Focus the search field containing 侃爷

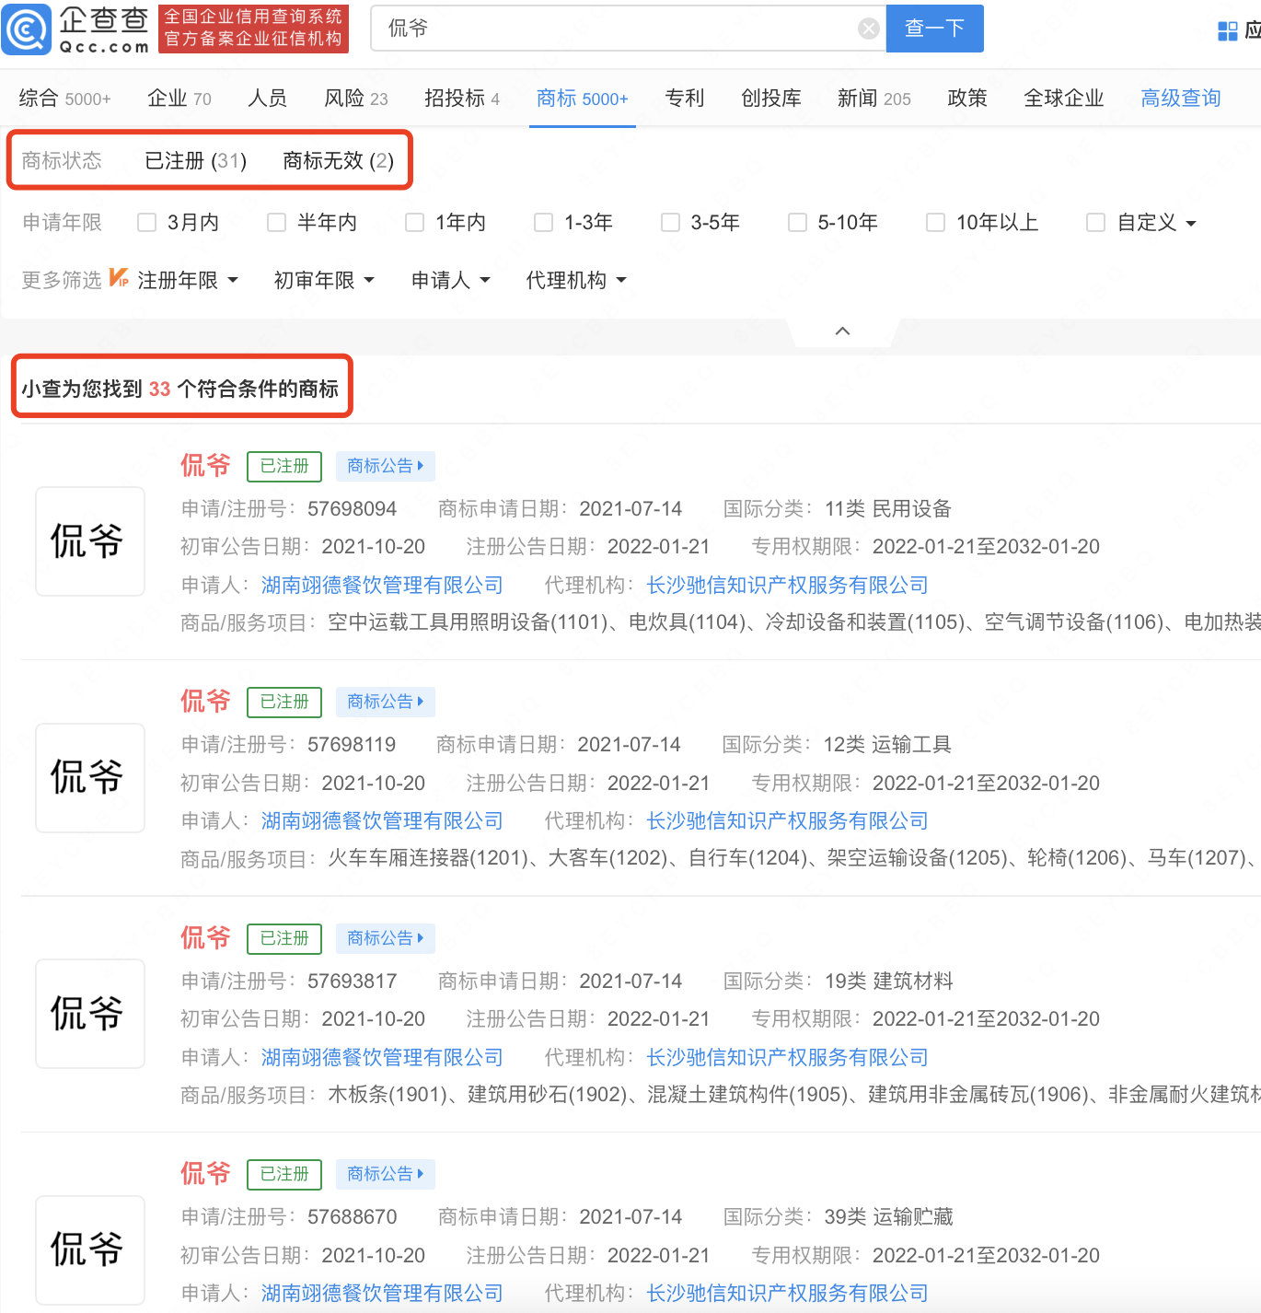click(x=629, y=29)
